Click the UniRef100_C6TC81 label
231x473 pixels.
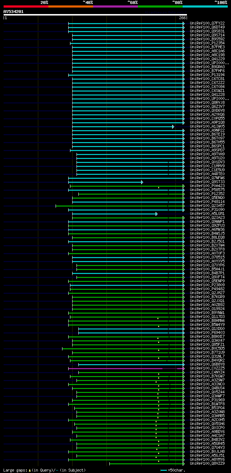[208, 79]
